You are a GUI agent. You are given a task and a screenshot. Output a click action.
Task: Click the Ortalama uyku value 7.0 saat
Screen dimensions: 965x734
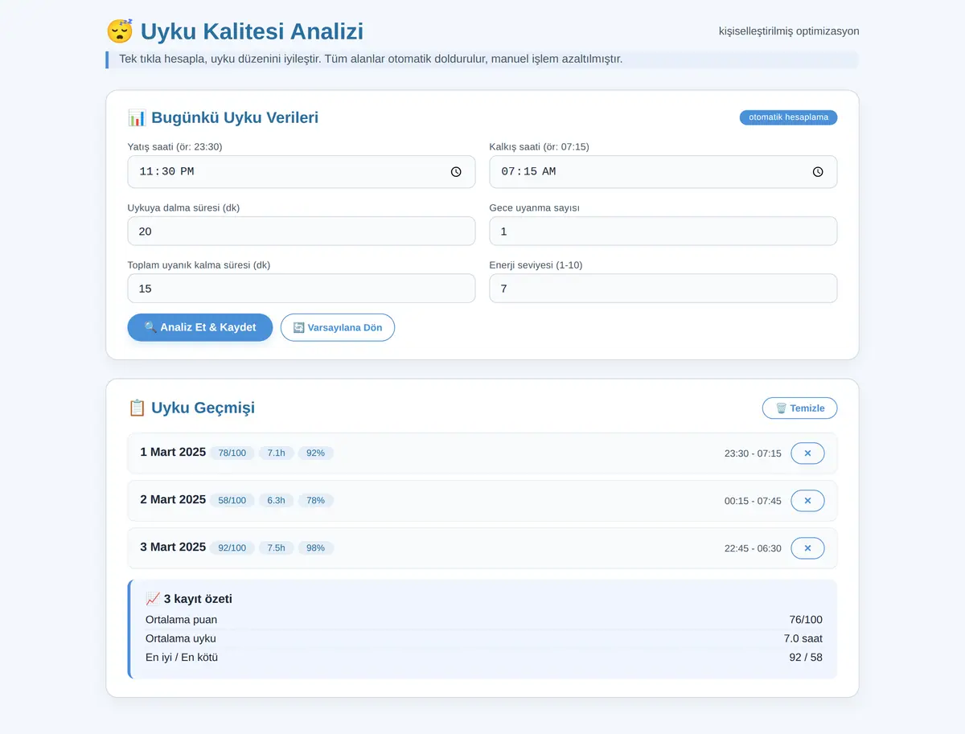803,639
